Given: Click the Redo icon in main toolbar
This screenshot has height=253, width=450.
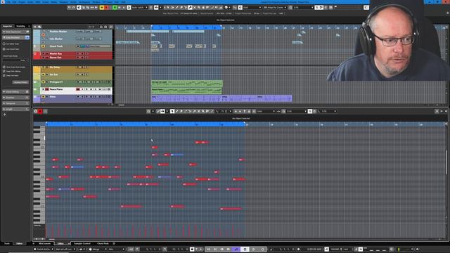Looking at the screenshot, I should coord(73,8).
